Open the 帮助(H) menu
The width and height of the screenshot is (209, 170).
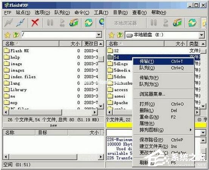159,13
